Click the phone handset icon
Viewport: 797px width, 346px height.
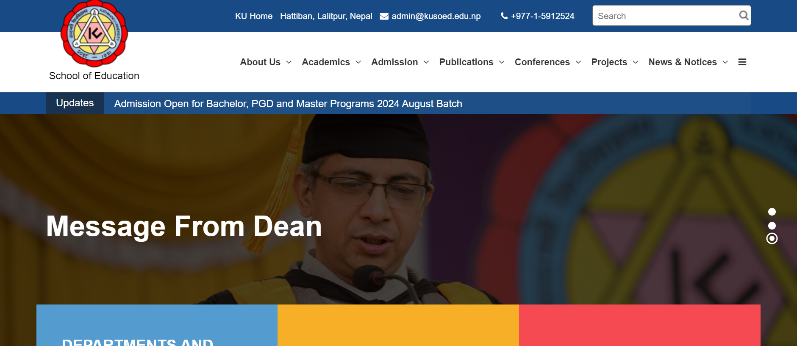point(504,16)
